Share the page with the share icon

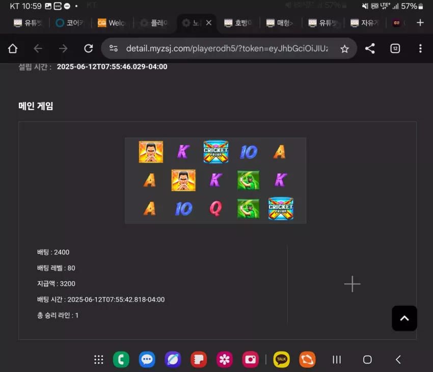370,48
